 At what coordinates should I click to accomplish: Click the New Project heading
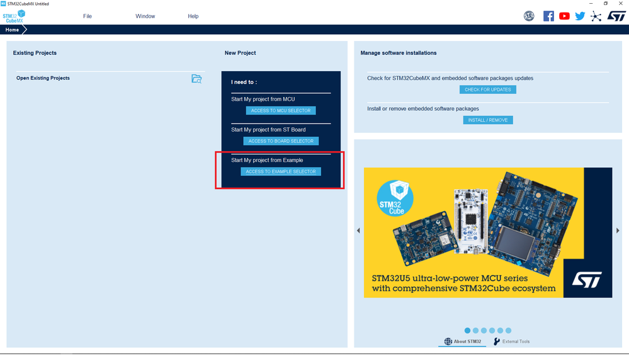[x=241, y=52]
